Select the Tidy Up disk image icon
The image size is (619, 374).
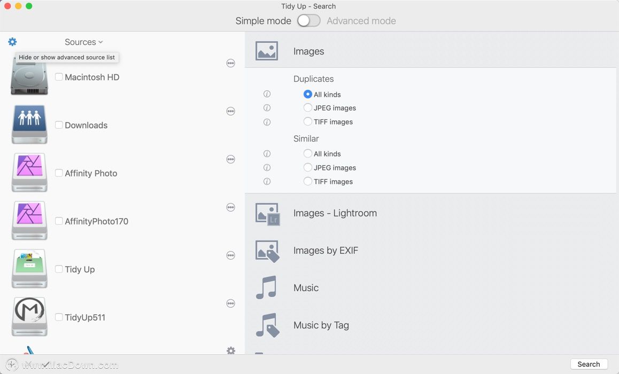[x=29, y=269]
